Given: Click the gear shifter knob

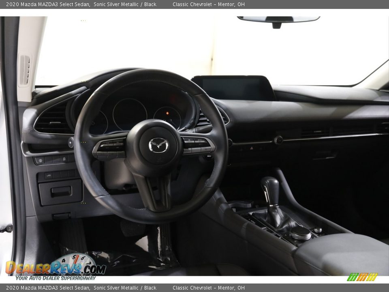Looking at the screenshot, I should tap(270, 191).
